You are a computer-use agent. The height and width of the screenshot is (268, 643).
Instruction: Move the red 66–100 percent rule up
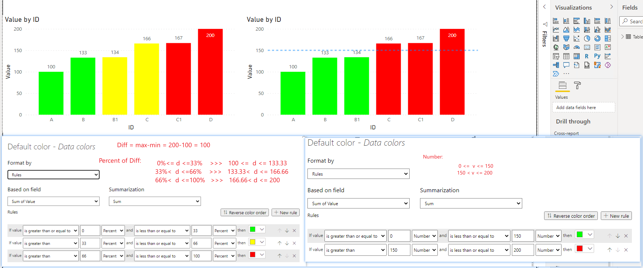tap(280, 256)
